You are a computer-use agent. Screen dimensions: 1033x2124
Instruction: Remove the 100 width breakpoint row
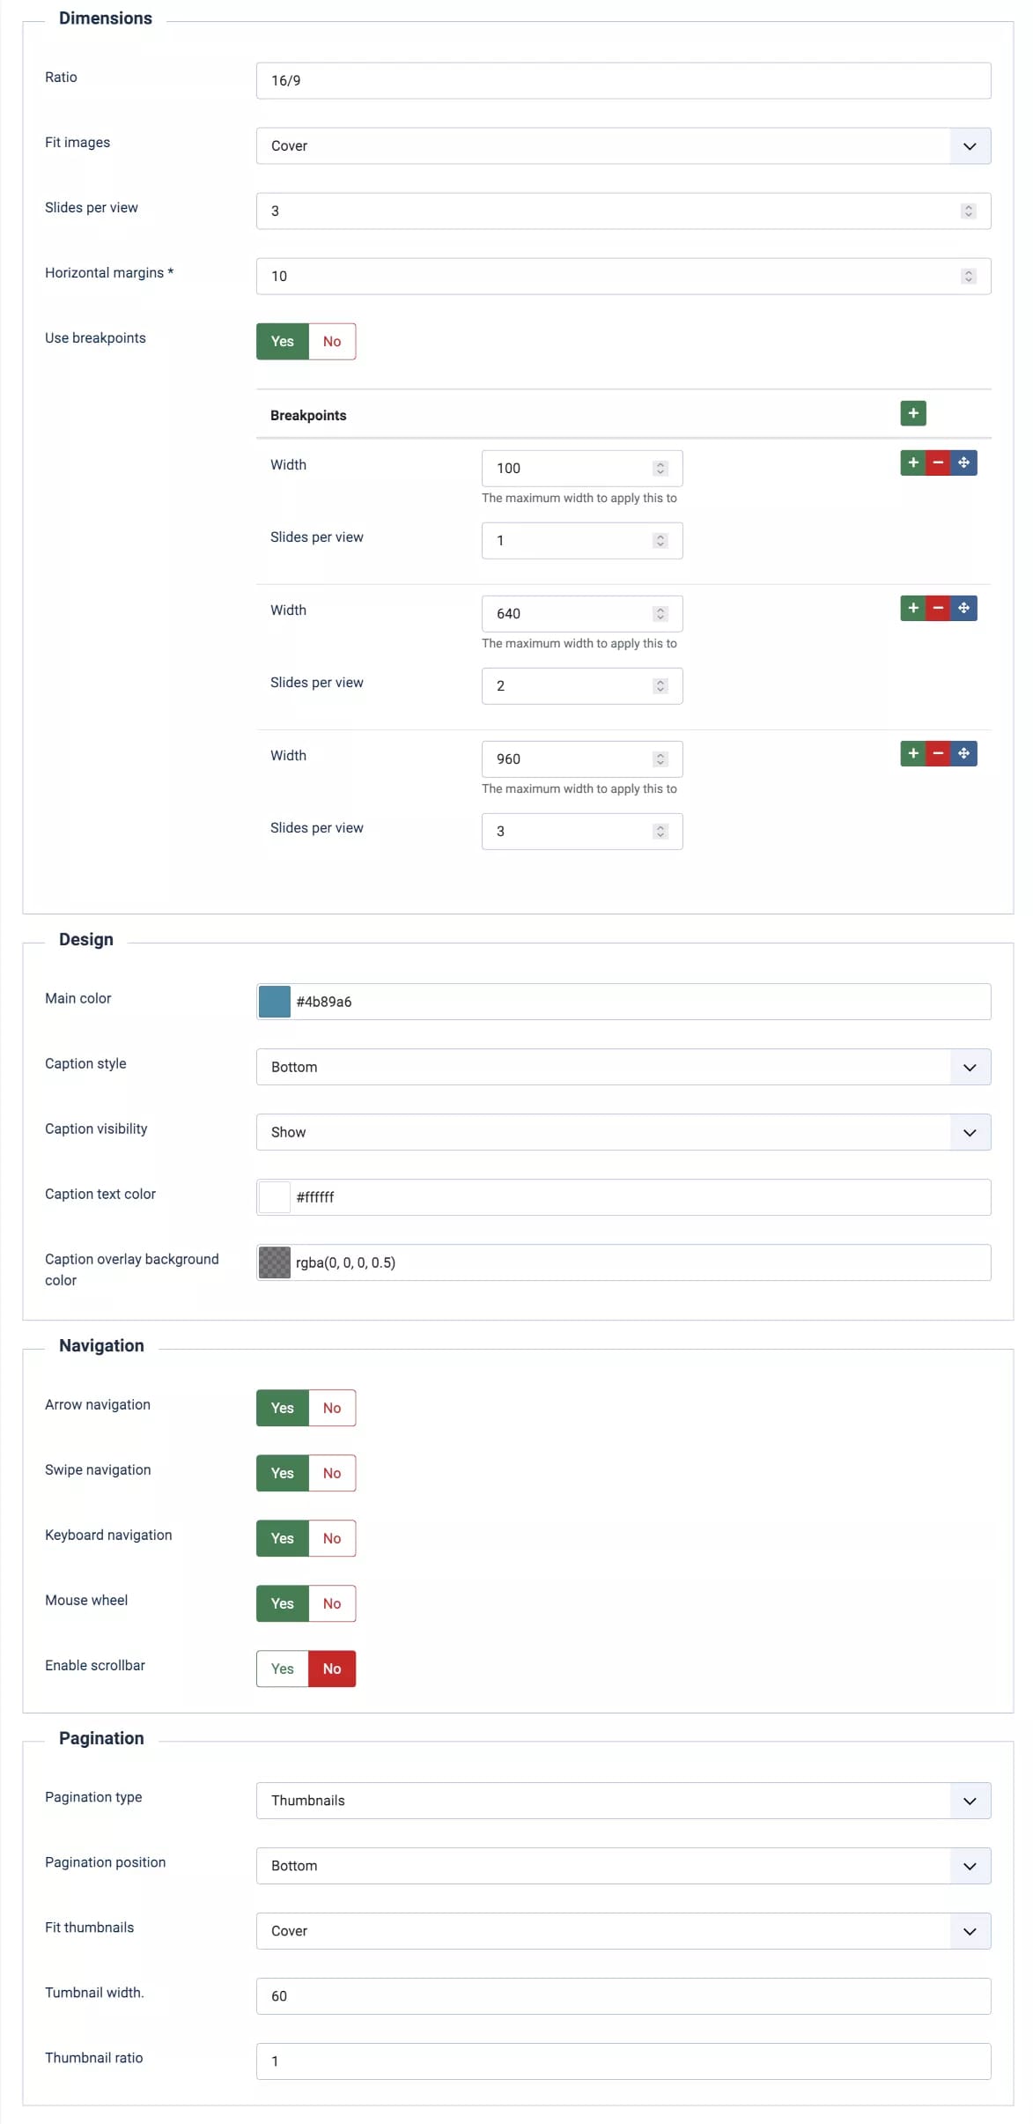coord(938,463)
